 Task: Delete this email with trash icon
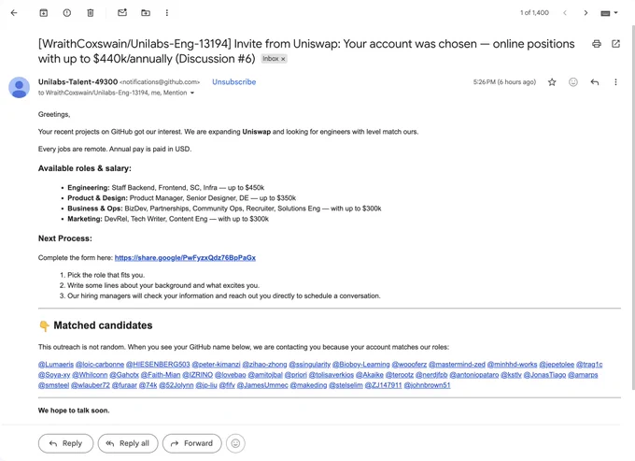[91, 13]
